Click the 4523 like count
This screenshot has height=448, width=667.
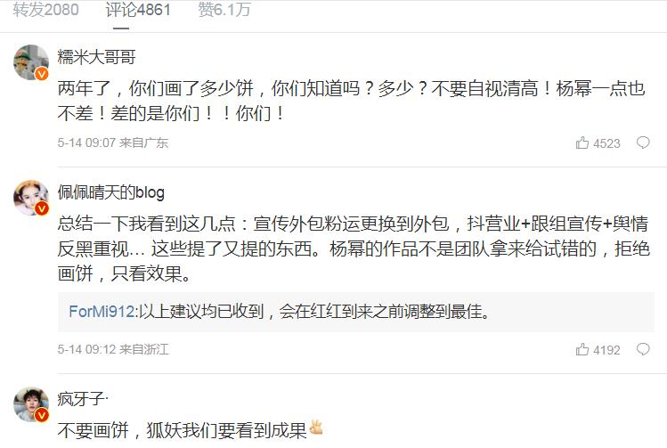click(x=606, y=143)
